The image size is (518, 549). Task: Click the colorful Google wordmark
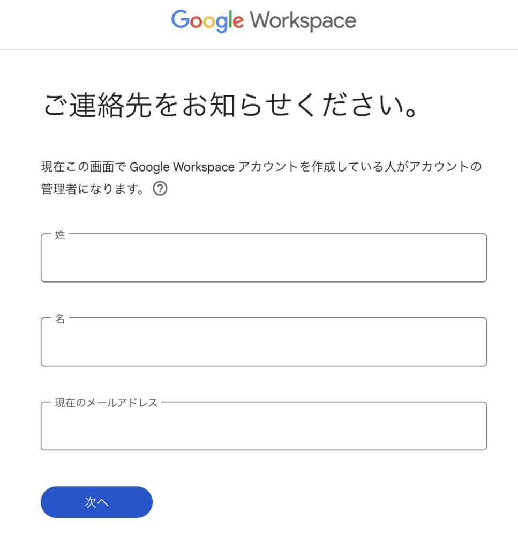(x=207, y=21)
